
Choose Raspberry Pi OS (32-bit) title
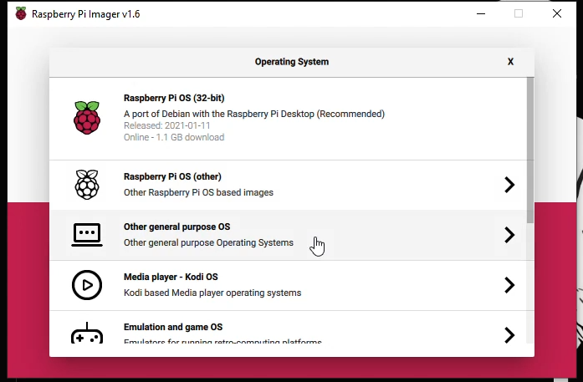(174, 98)
